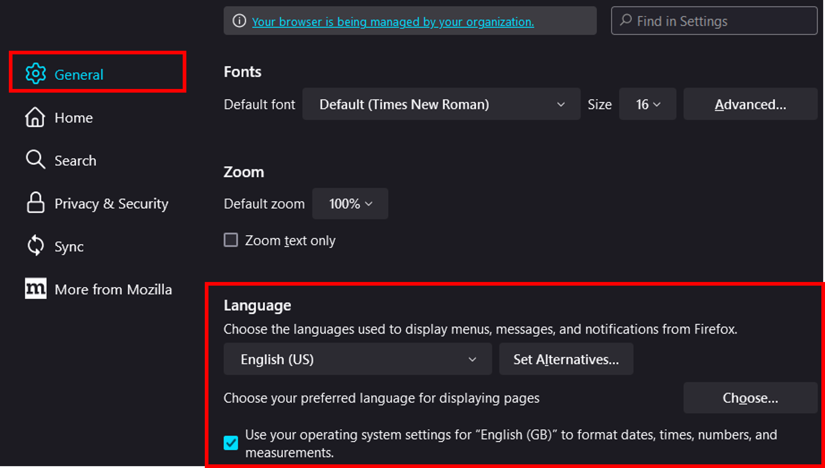Click the Mozilla 'm' logo icon

pos(36,288)
